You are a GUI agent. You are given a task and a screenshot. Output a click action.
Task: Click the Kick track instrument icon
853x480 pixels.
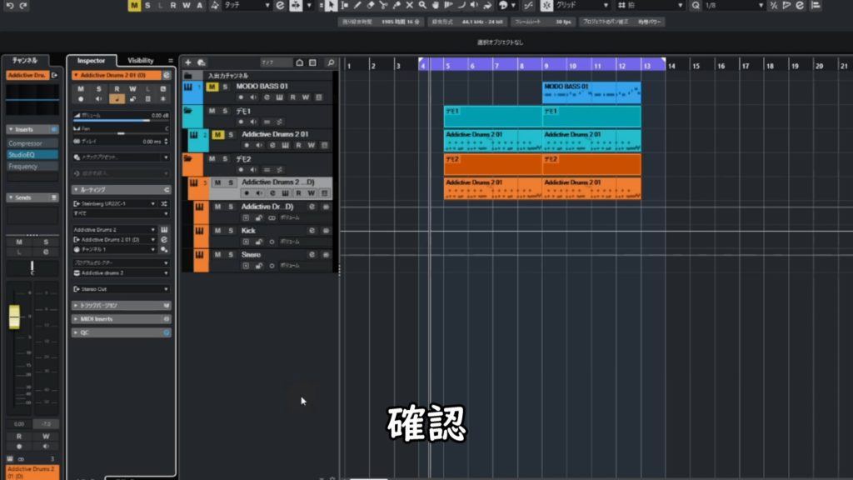click(201, 231)
